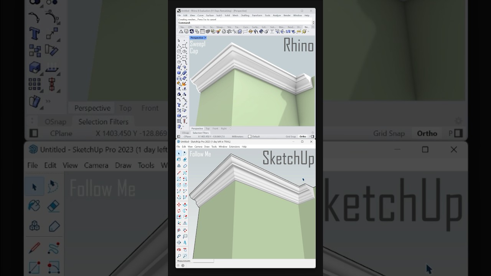Click the Explode icon in Rhino sidebar
The image size is (491, 276).
(185, 83)
